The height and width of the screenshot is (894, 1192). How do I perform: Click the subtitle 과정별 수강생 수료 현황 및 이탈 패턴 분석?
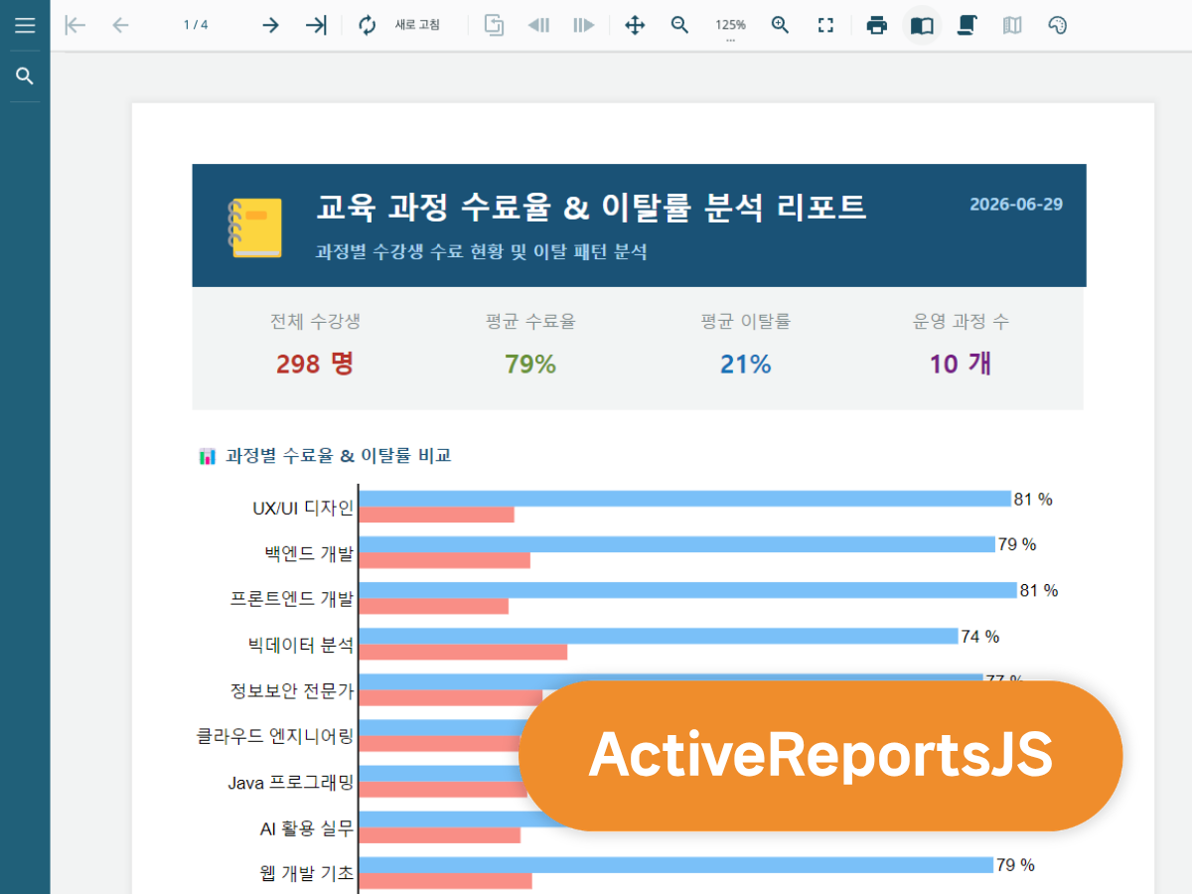point(482,252)
